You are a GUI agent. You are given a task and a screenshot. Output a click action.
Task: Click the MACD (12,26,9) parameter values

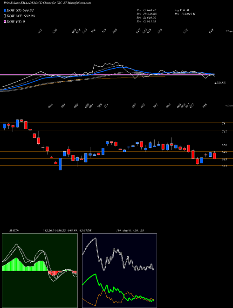(64, 231)
